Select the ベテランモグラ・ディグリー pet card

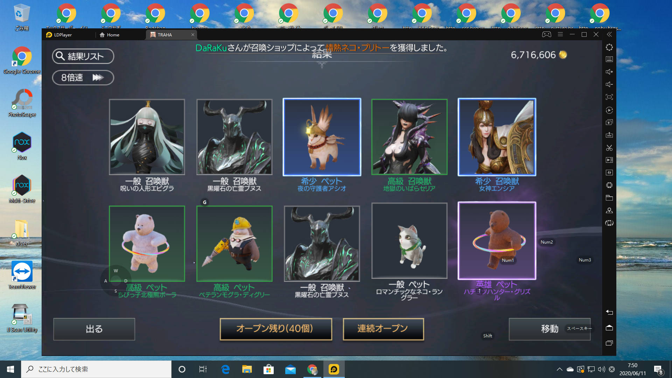tap(234, 244)
